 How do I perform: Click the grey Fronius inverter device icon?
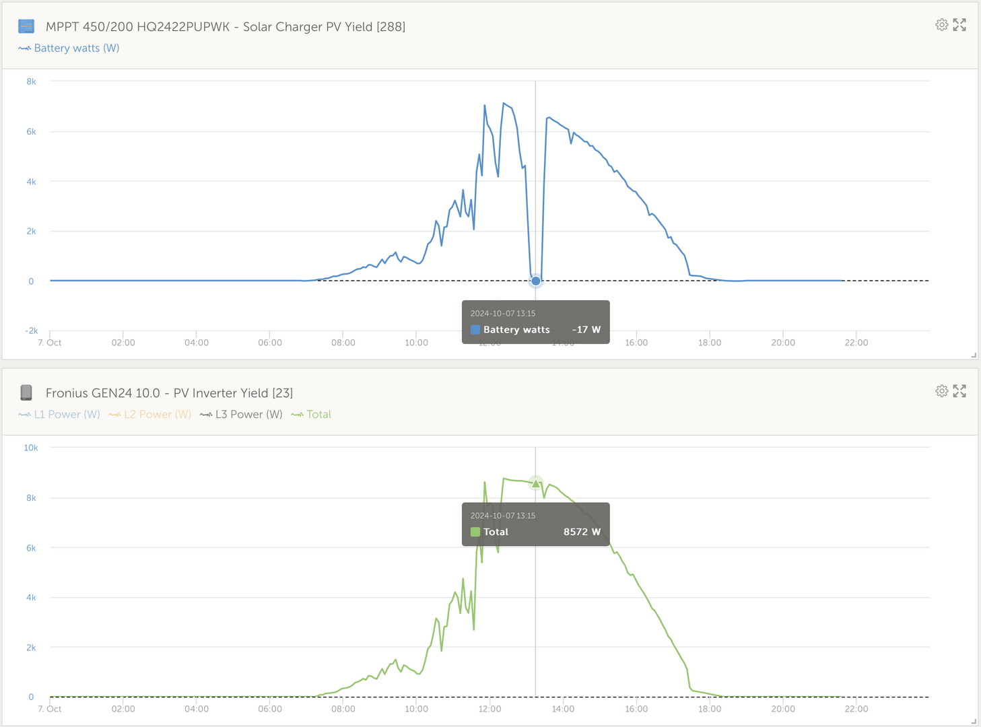[26, 392]
